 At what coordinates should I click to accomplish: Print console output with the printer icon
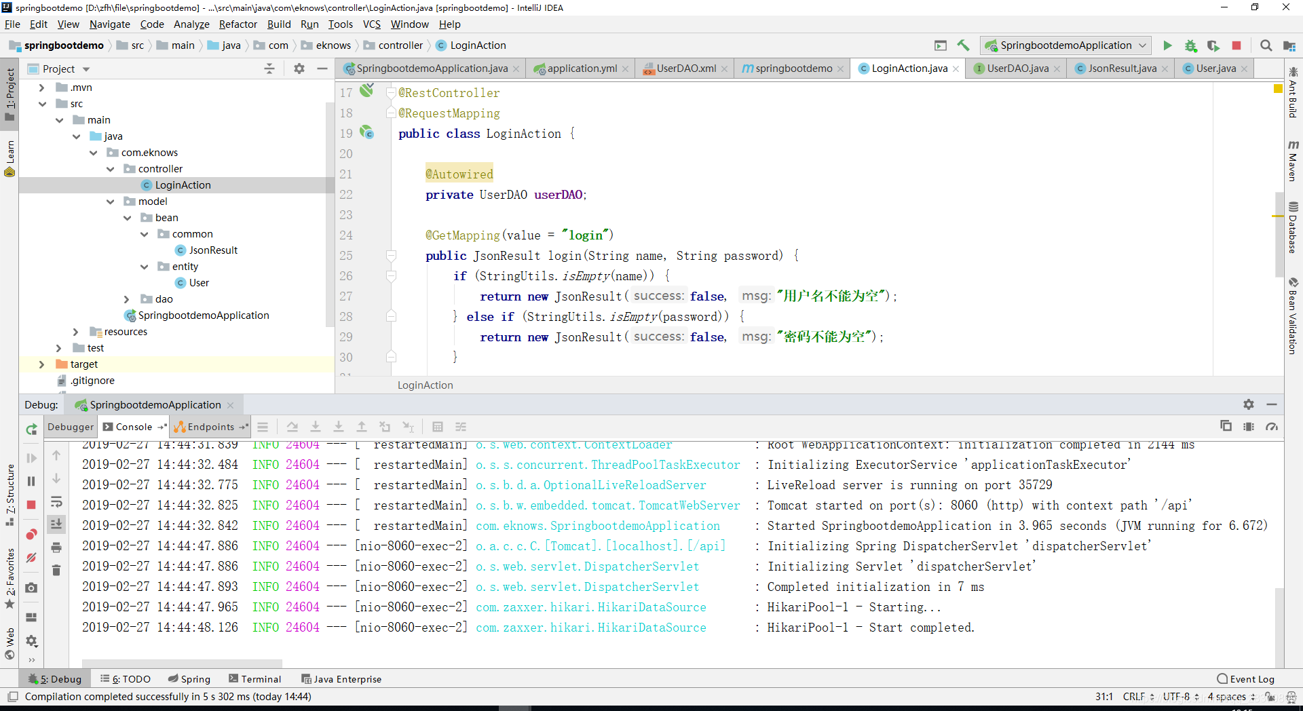coord(56,547)
